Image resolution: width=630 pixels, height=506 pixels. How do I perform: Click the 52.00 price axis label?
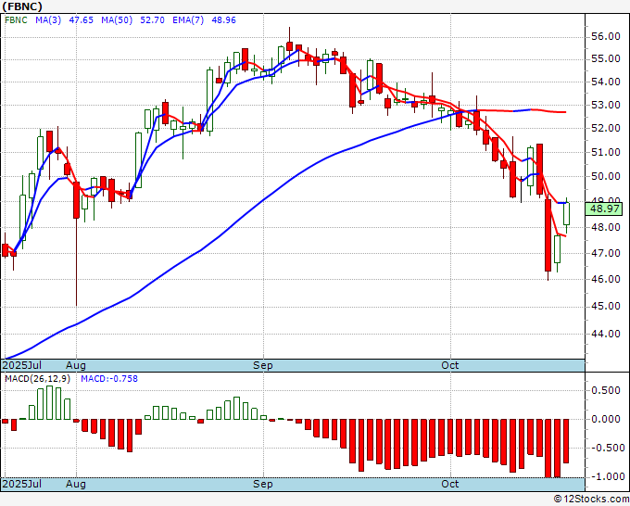[x=606, y=128]
